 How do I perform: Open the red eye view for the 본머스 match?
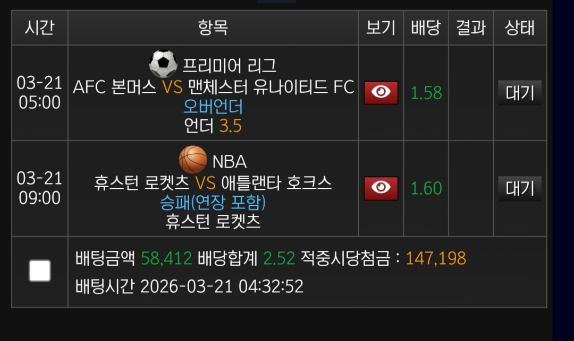coord(381,93)
